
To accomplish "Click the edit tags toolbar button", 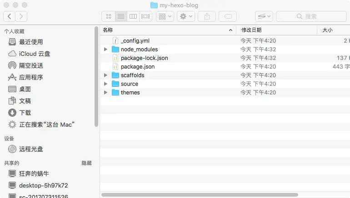I will [228, 16].
